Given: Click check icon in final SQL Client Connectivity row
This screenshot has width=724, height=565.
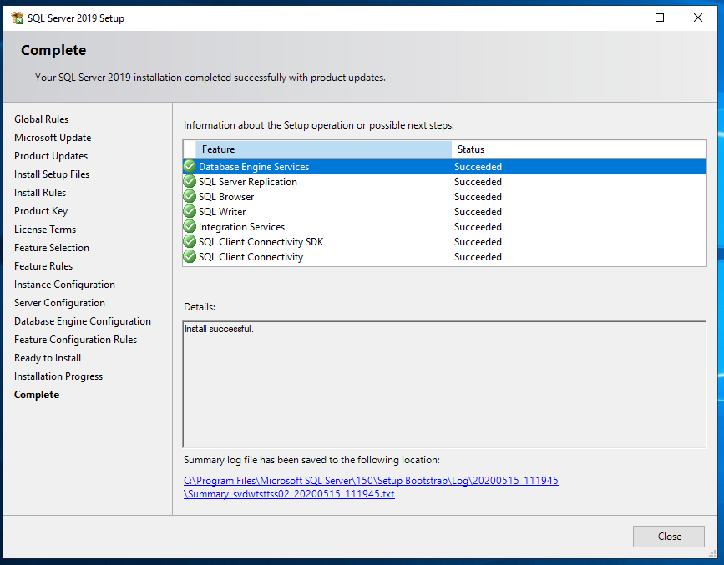Looking at the screenshot, I should tap(190, 257).
